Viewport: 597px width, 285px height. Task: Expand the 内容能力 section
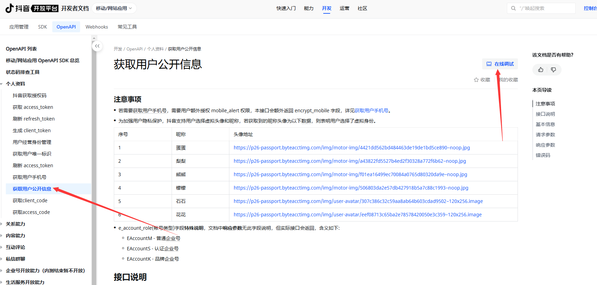(x=2, y=236)
